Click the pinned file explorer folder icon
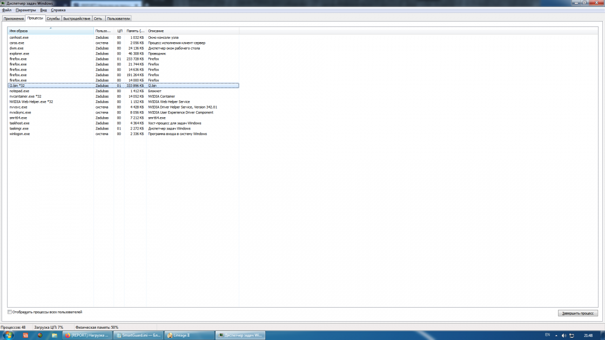Screen dimensions: 605x340 click(55, 335)
